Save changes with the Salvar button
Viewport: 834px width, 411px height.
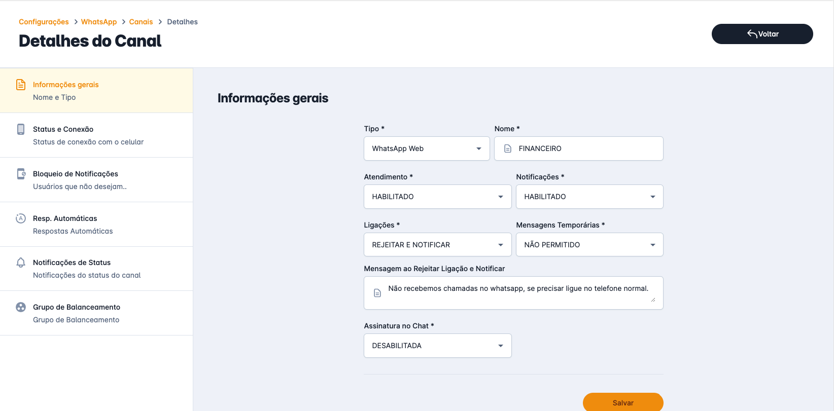pyautogui.click(x=623, y=402)
